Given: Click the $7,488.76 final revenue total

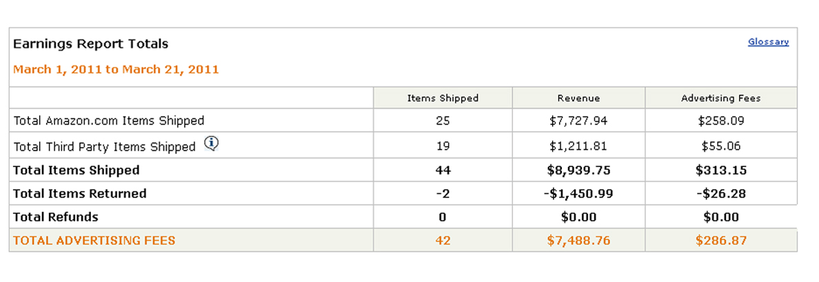Looking at the screenshot, I should tap(578, 241).
